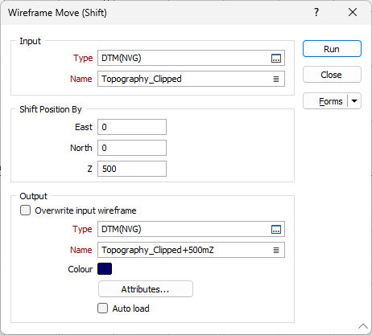The height and width of the screenshot is (335, 372).
Task: Select the East shift input field
Action: pyautogui.click(x=132, y=127)
